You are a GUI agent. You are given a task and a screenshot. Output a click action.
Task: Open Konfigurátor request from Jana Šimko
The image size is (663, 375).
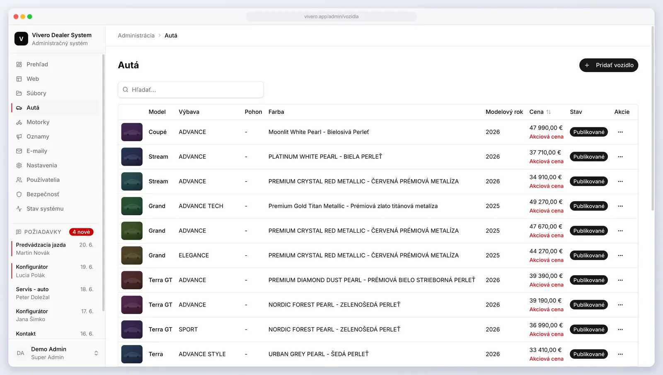(x=55, y=315)
